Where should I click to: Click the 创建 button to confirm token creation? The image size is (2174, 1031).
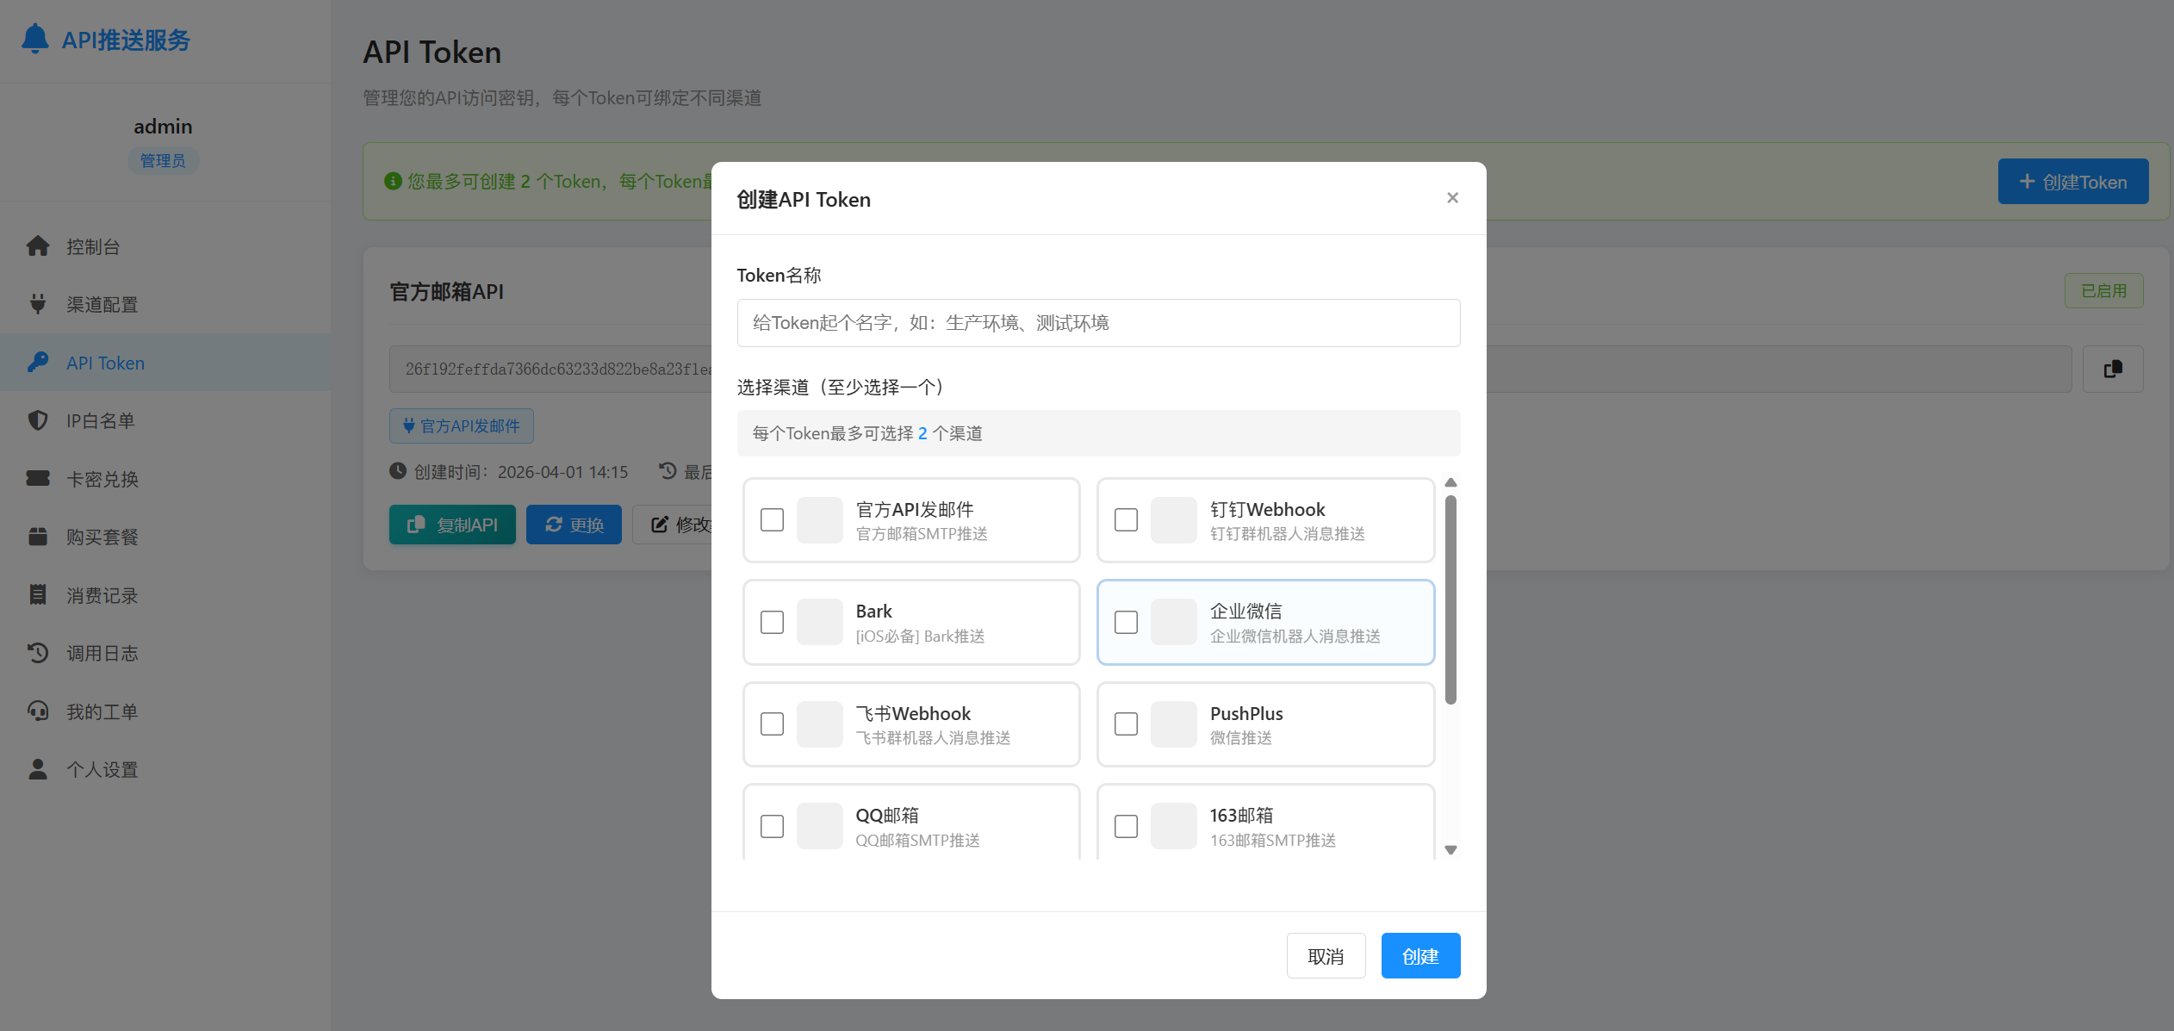1419,955
